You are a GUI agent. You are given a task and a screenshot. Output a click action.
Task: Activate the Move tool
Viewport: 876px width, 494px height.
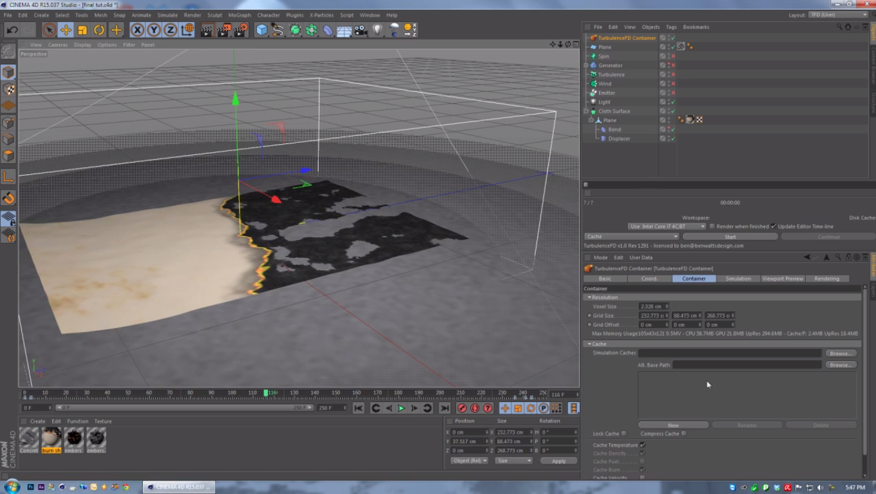pos(66,30)
